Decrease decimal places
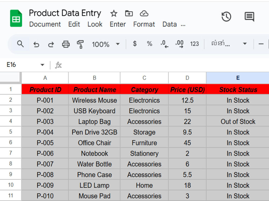 coord(164,44)
